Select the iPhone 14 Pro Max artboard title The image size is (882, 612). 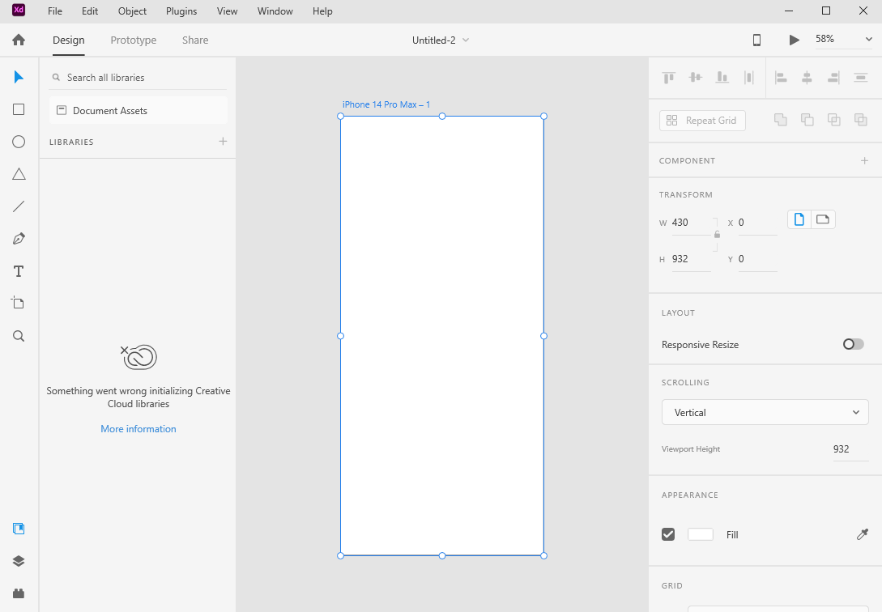[386, 104]
